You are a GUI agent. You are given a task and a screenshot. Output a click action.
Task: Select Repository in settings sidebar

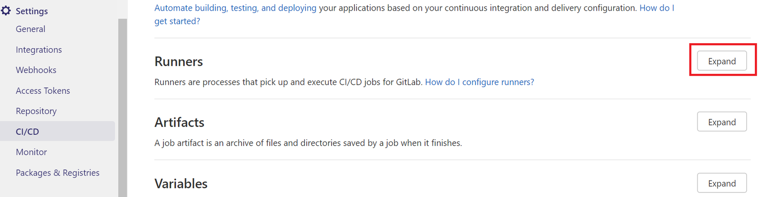point(36,111)
